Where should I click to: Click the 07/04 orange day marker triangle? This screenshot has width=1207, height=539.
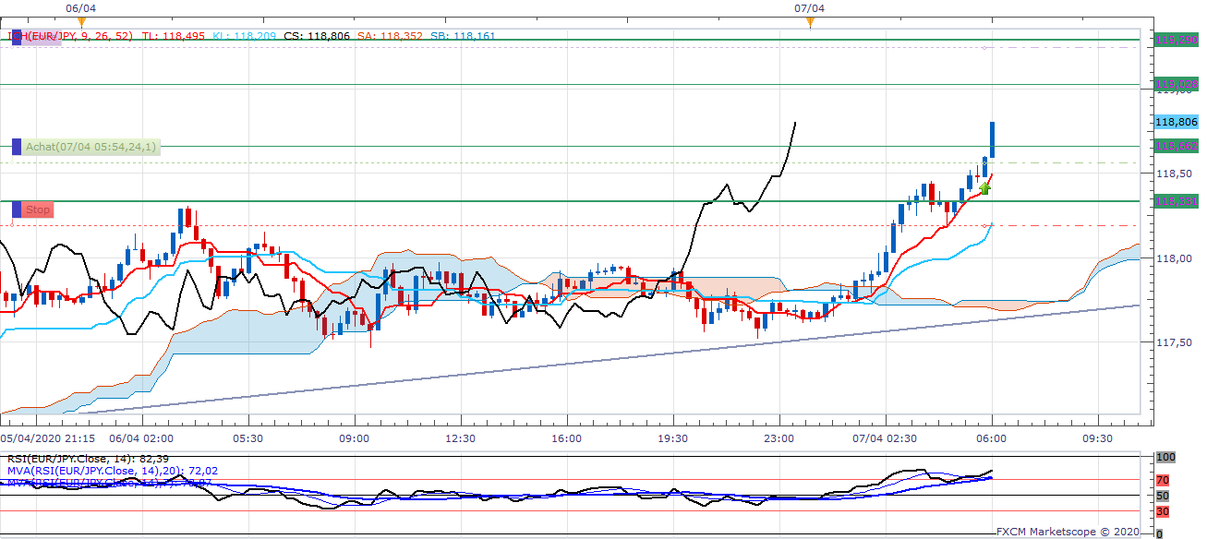(x=810, y=21)
